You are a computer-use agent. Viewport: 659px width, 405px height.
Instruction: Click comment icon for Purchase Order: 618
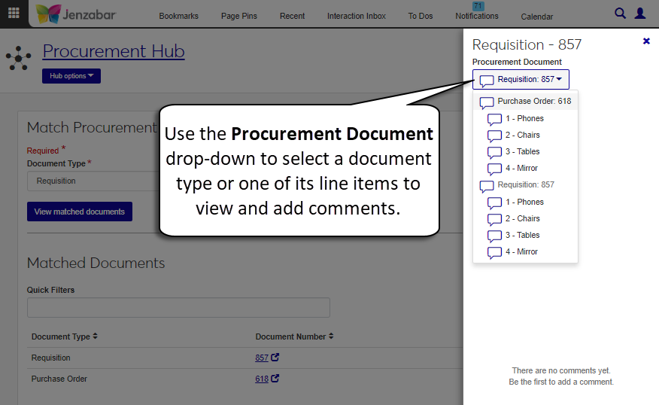(487, 102)
